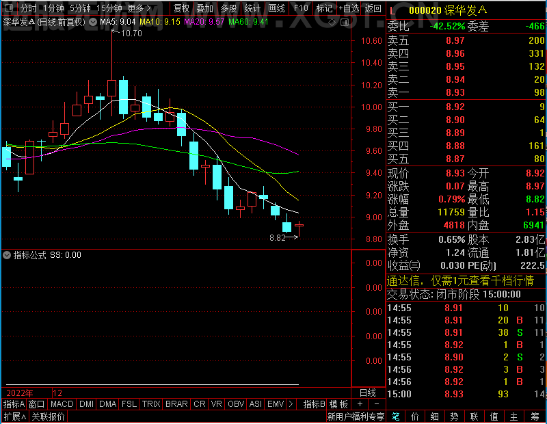This screenshot has width=547, height=424.
Task: Switch indicator to BRAR
Action: [176, 404]
